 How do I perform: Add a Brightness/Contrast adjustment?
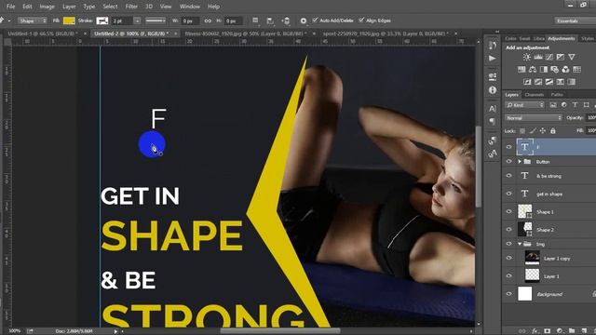click(x=526, y=57)
